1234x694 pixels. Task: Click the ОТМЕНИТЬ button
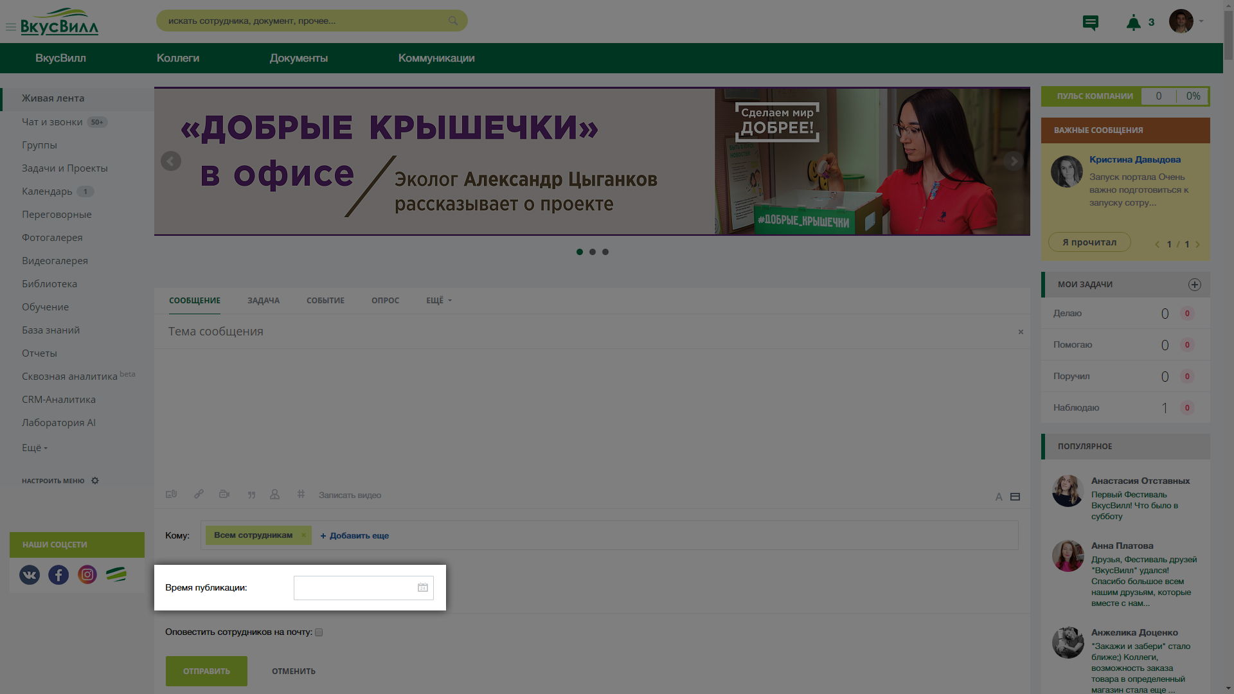point(294,672)
